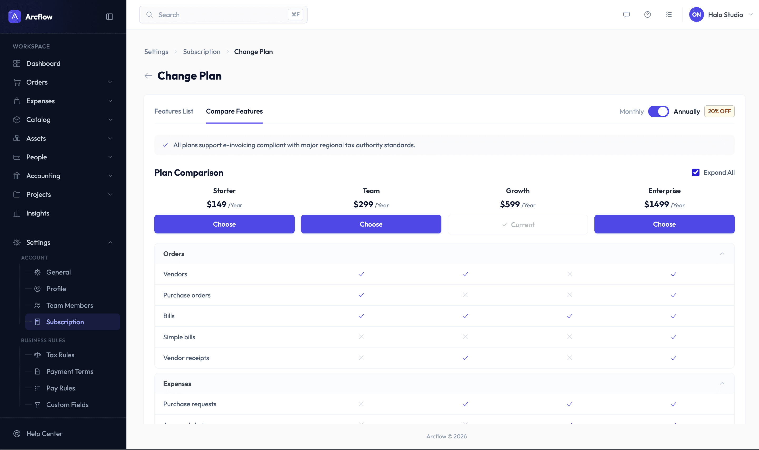Click the Current button under Growth

(x=518, y=224)
